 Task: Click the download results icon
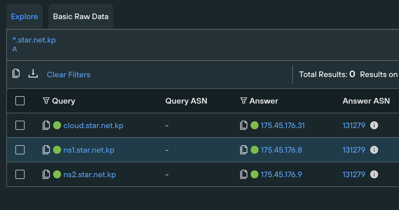(x=33, y=74)
